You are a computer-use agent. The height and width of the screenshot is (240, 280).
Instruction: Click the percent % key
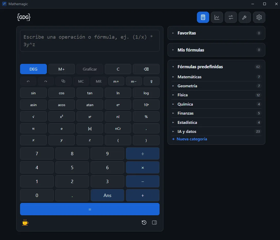(146, 116)
